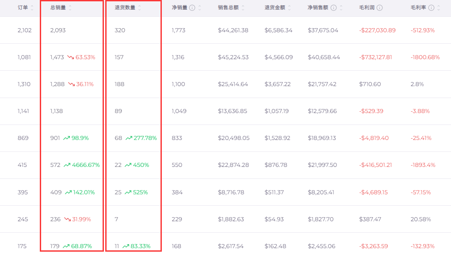The height and width of the screenshot is (253, 451).
Task: Click the 销售总额 column header label
Action: (x=229, y=8)
